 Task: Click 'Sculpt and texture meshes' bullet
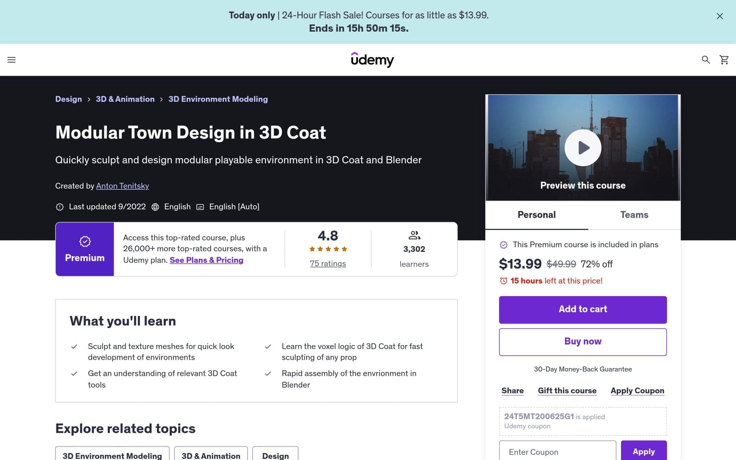click(161, 352)
